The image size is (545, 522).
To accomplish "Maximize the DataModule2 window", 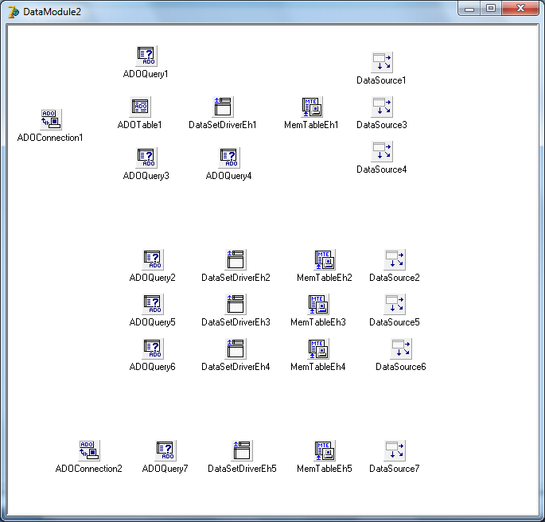I will pos(491,9).
